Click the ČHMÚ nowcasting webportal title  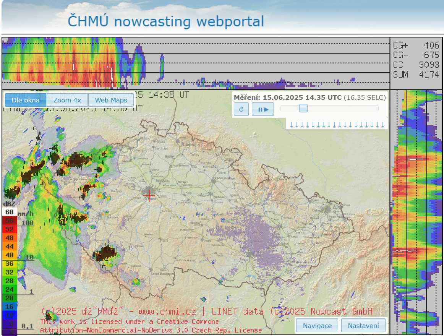(x=165, y=21)
